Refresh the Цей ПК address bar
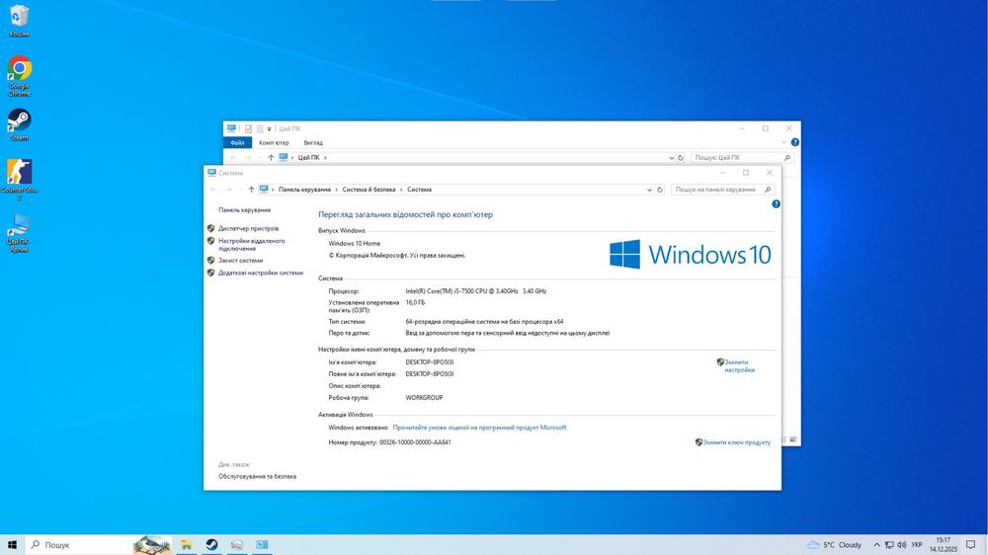This screenshot has height=555, width=988. coord(681,157)
